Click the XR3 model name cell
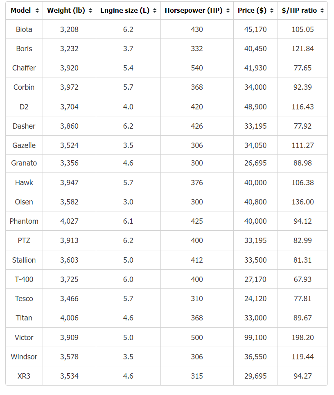 24,376
